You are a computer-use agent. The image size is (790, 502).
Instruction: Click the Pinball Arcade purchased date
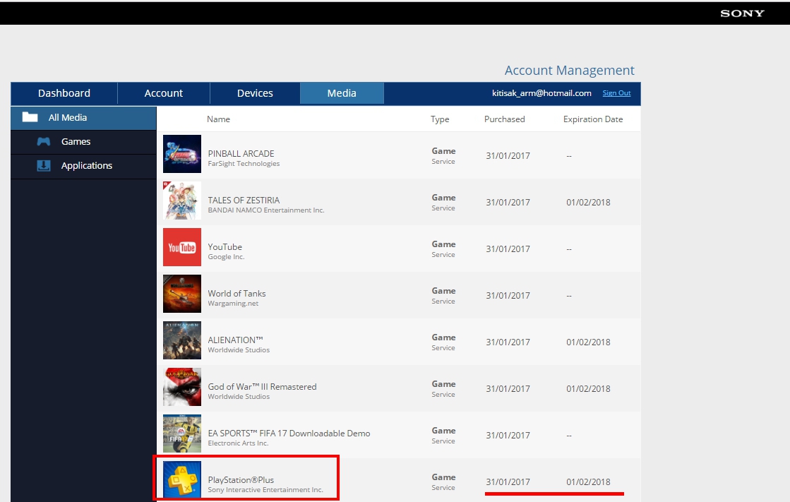click(x=508, y=156)
